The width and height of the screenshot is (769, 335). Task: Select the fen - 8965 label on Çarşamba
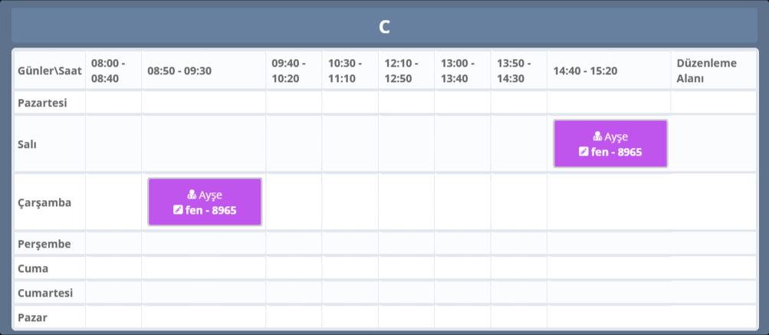210,209
